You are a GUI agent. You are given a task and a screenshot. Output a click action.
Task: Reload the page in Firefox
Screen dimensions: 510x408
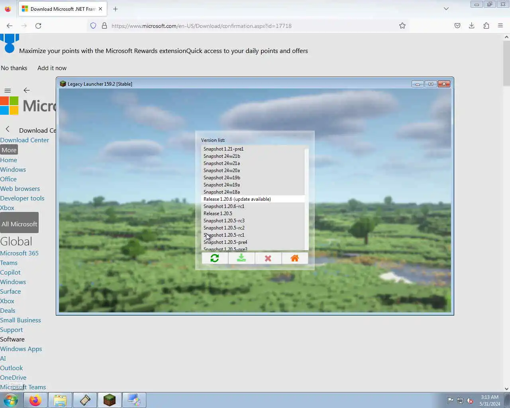click(38, 25)
